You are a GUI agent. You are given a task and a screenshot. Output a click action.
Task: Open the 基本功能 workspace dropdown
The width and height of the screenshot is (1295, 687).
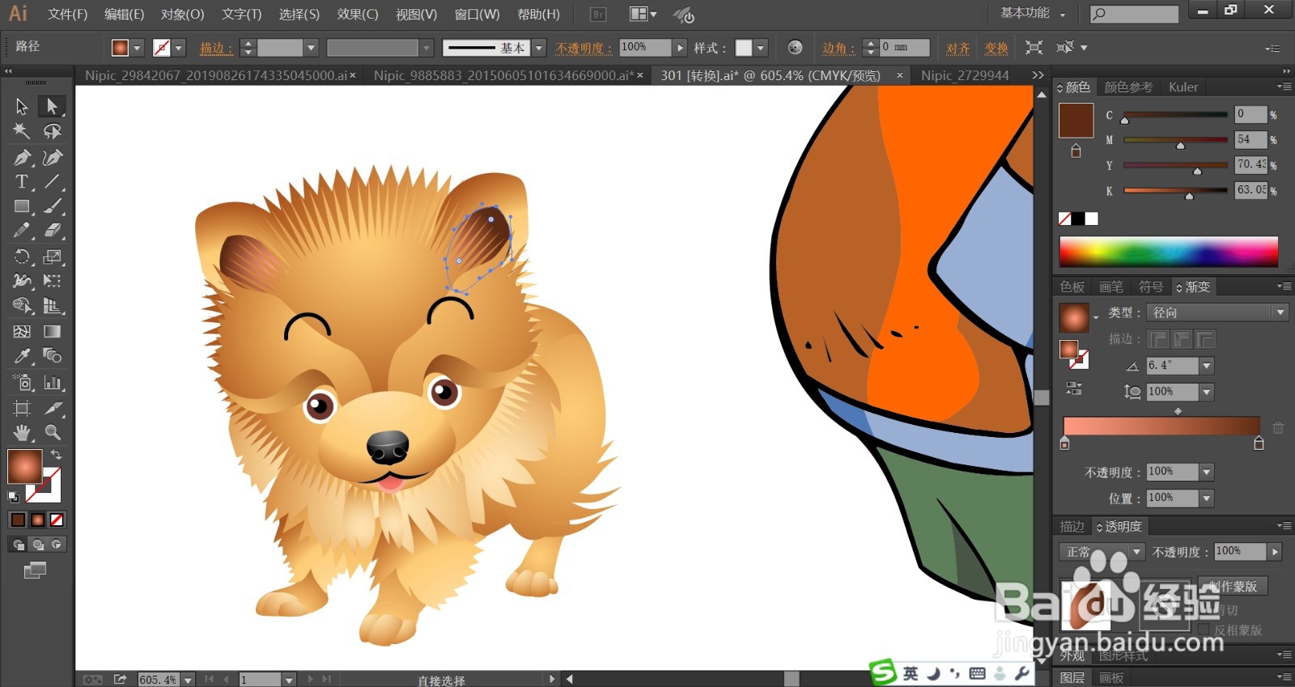pos(1033,13)
